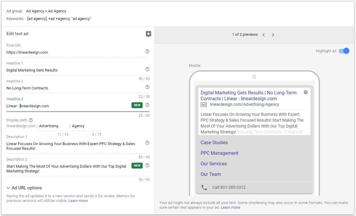
Task: Go to next ad preview arrow
Action: (273, 35)
